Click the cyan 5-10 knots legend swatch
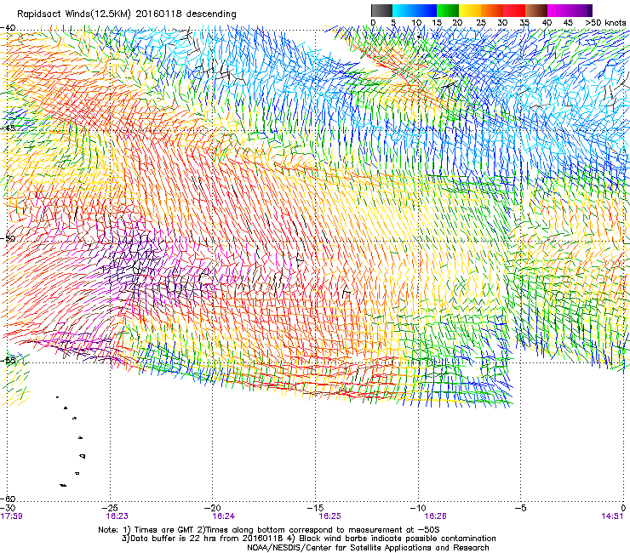 point(404,10)
